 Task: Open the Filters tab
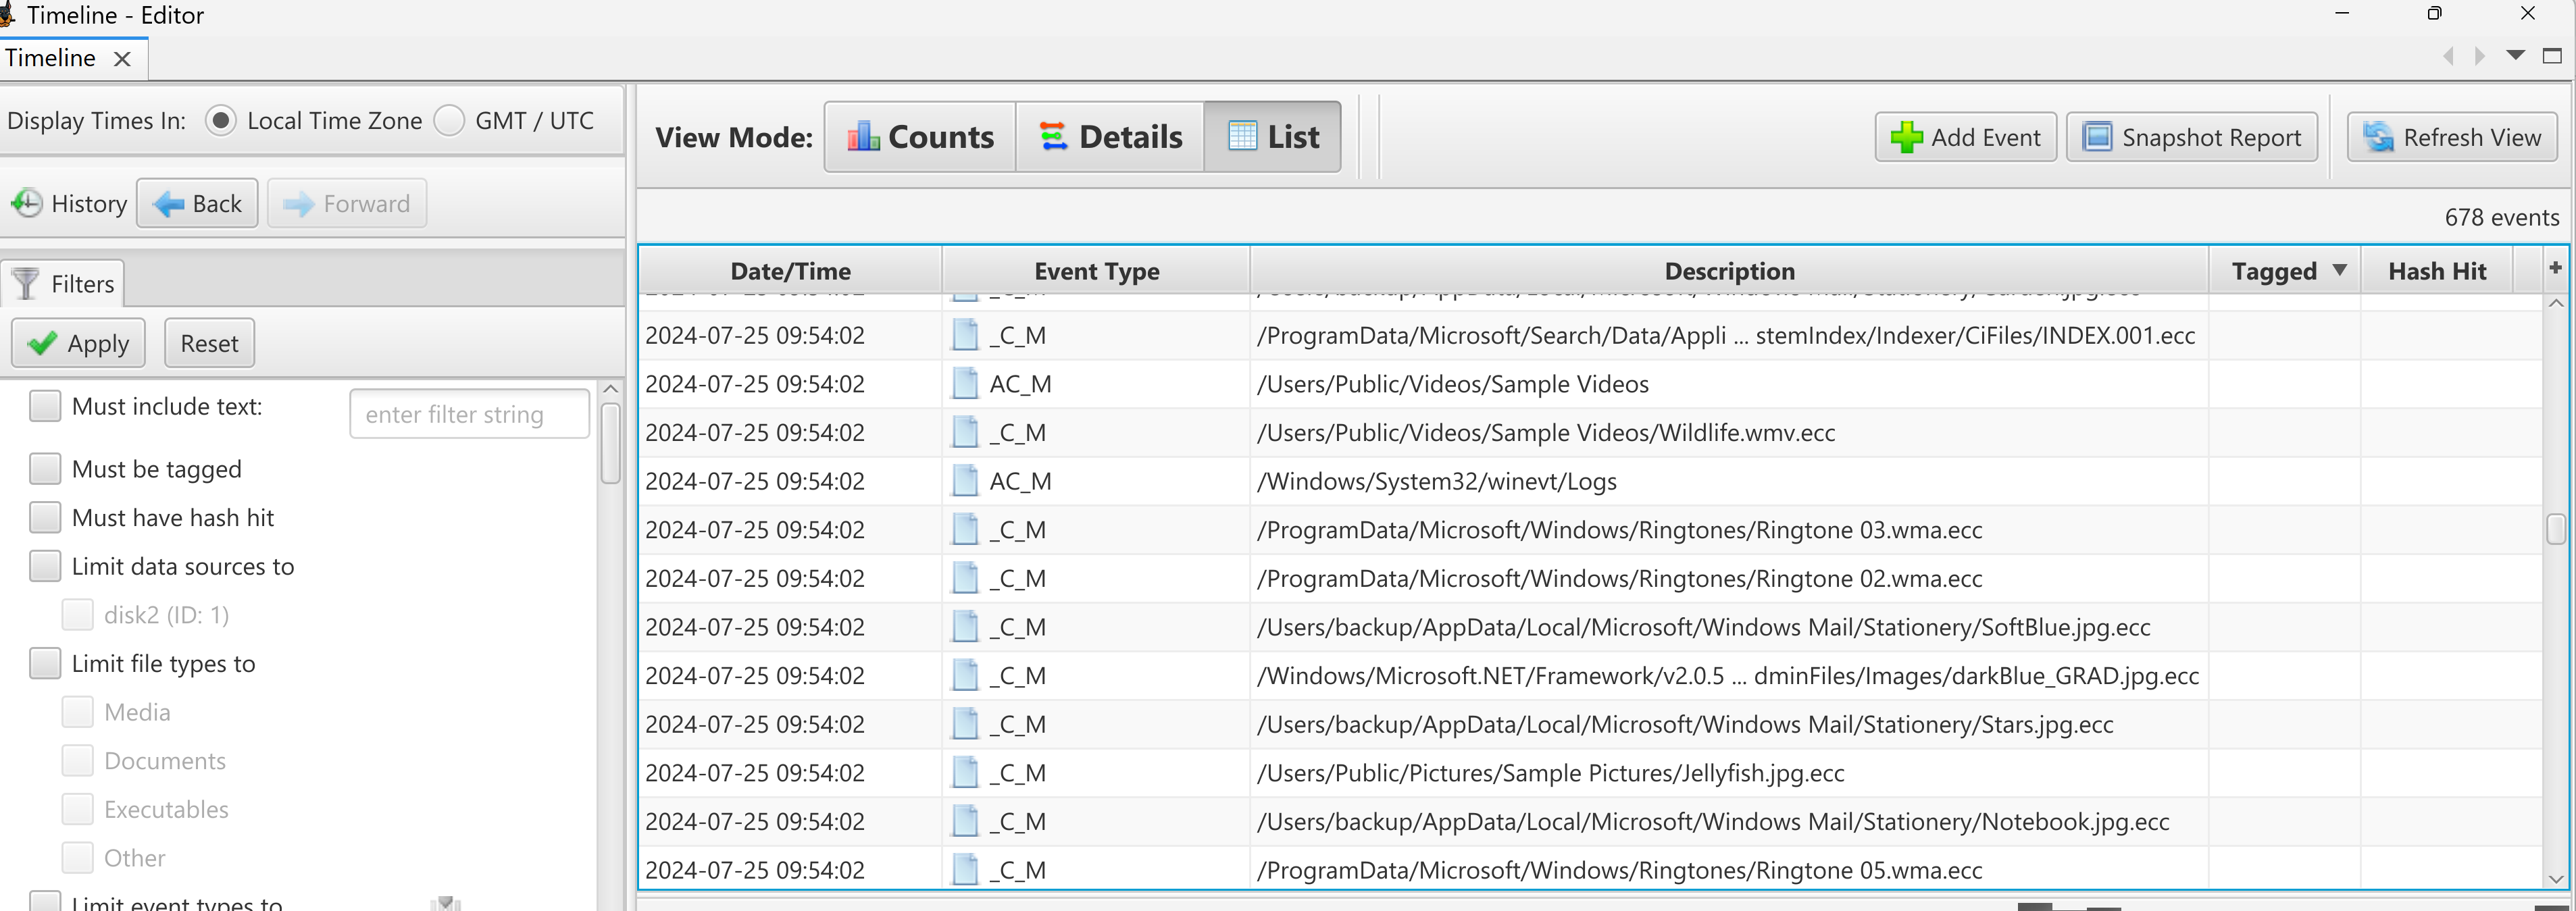63,284
